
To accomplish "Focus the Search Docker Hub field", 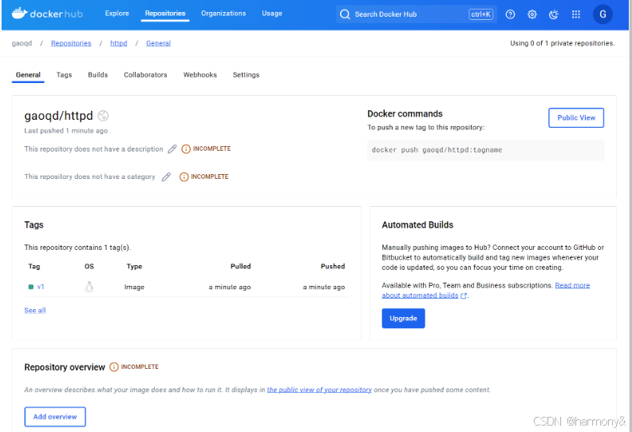I will 417,14.
